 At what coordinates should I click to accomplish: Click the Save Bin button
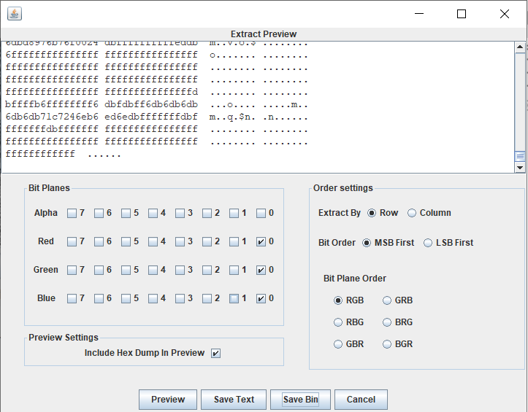point(300,400)
